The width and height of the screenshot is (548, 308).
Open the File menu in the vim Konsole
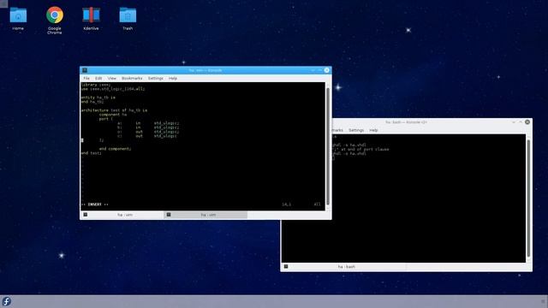[86, 78]
